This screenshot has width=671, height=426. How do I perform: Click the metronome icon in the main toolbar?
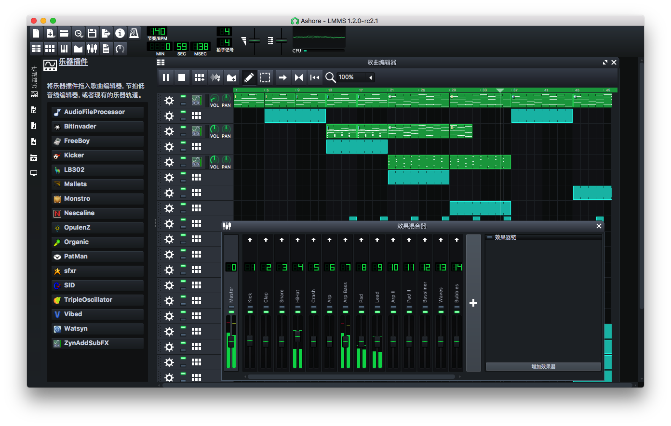click(x=134, y=33)
